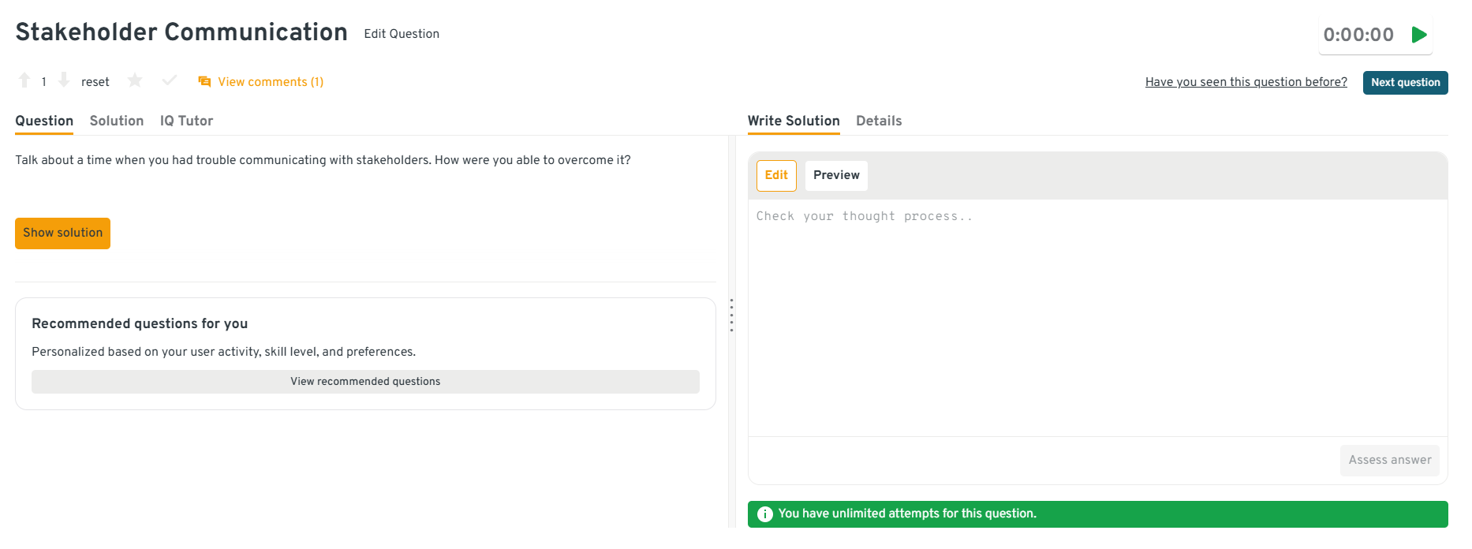Switch to the Details tab
The height and width of the screenshot is (549, 1472).
[x=878, y=121]
